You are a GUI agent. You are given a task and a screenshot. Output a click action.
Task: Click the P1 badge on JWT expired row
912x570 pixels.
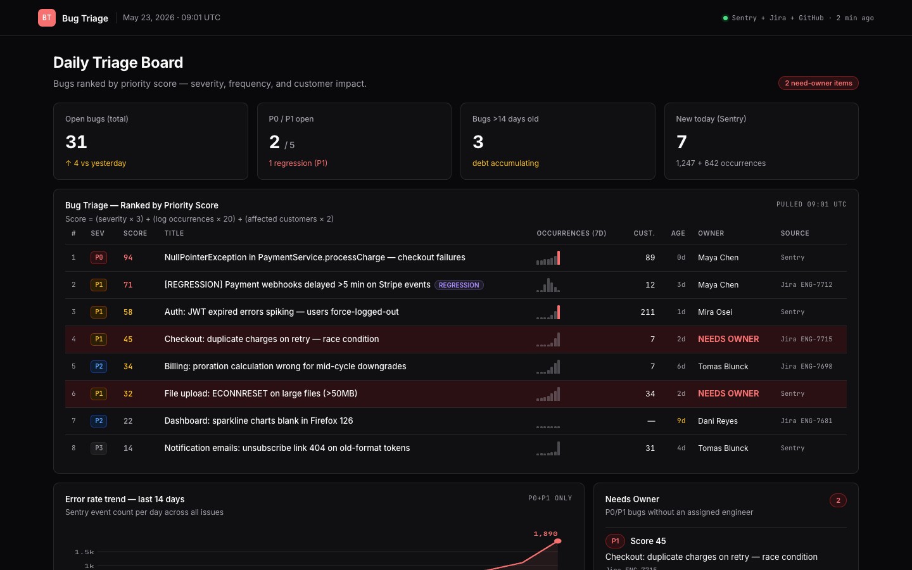(99, 312)
